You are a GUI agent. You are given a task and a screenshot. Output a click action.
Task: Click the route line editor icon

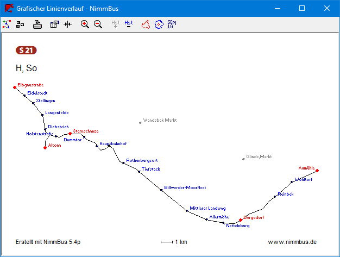pos(7,24)
